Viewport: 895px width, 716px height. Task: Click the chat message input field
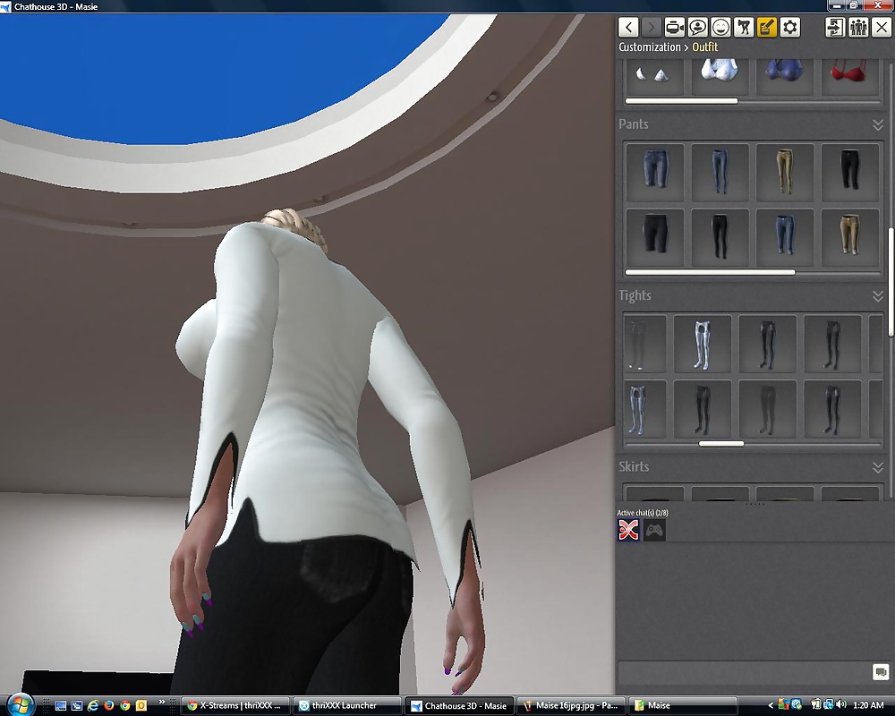pos(743,672)
